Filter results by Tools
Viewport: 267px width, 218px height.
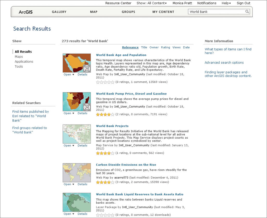(19, 67)
